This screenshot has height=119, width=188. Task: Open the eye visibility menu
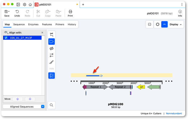tap(6, 33)
